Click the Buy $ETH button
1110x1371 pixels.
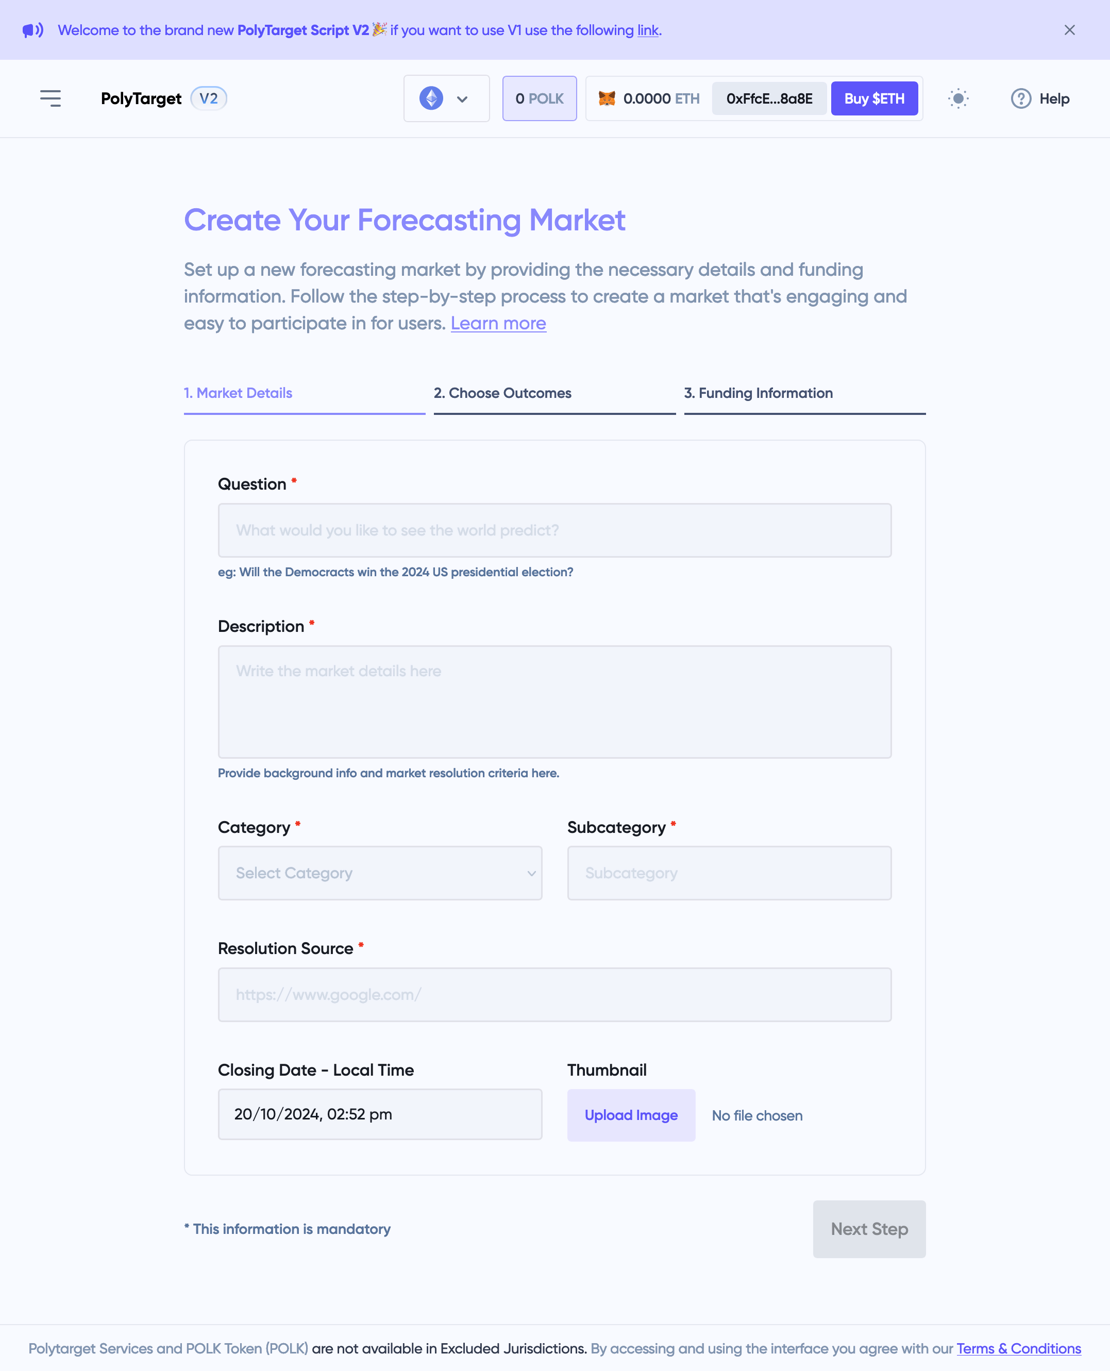pos(874,98)
